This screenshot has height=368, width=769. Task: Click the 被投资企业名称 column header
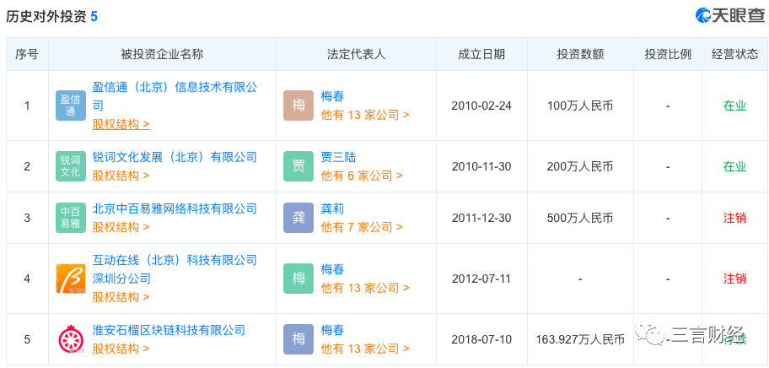pyautogui.click(x=163, y=54)
